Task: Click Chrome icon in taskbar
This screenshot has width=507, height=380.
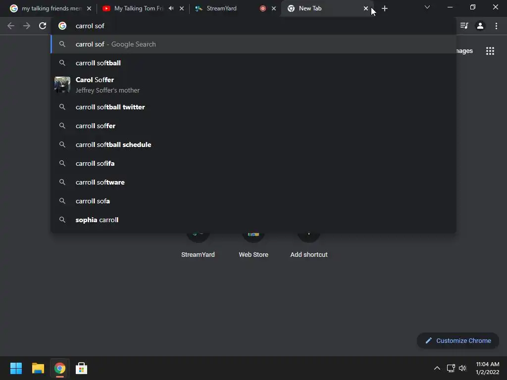Action: 59,368
